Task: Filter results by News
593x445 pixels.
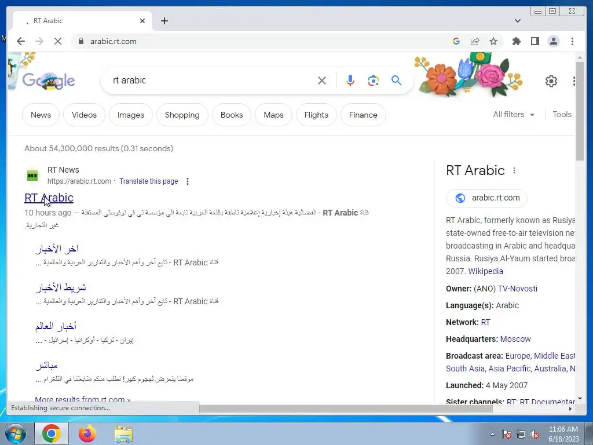Action: (x=41, y=115)
